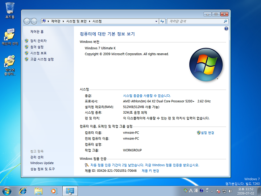Select 시스템 in the address breadcrumb
The image size is (261, 196).
pyautogui.click(x=97, y=21)
